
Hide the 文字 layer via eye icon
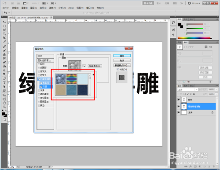tap(179, 100)
